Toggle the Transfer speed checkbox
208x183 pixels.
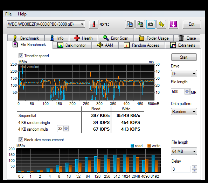click(x=21, y=55)
